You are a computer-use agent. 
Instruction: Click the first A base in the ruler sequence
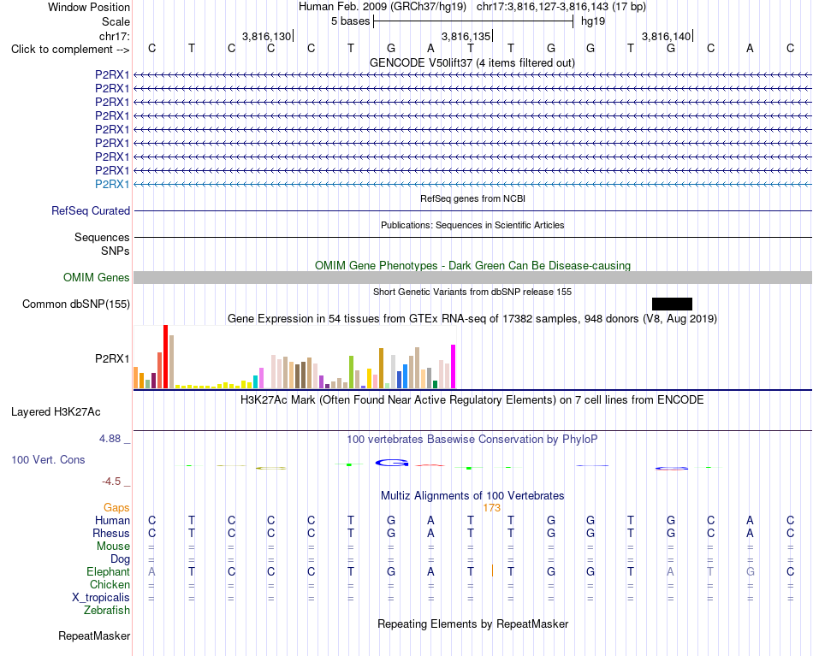(430, 48)
